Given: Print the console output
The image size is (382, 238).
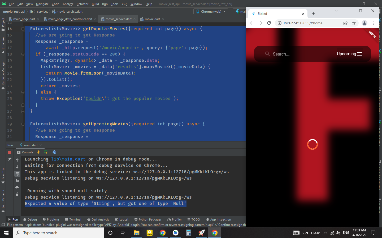Looking at the screenshot, I should (x=17, y=187).
